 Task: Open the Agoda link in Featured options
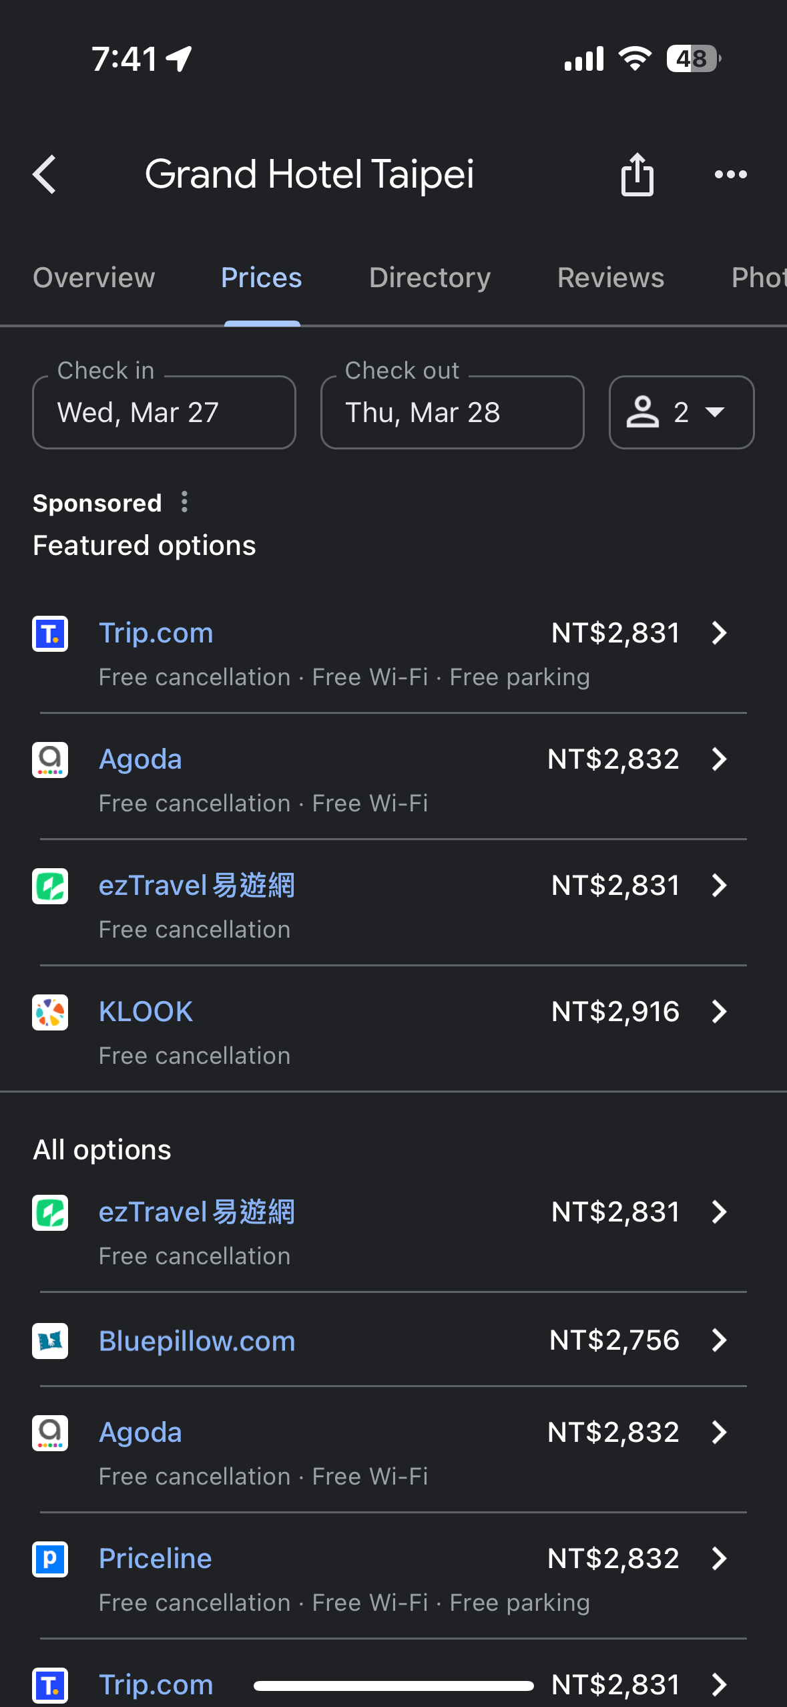(x=140, y=759)
